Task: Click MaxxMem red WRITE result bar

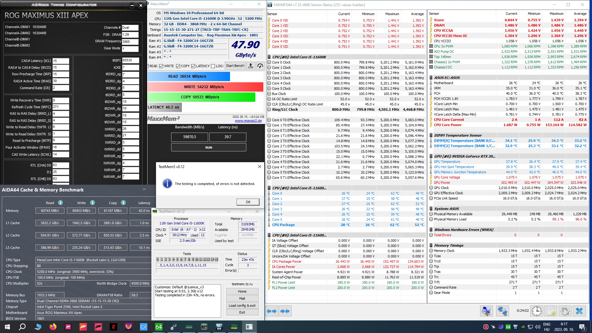Action: (x=205, y=87)
